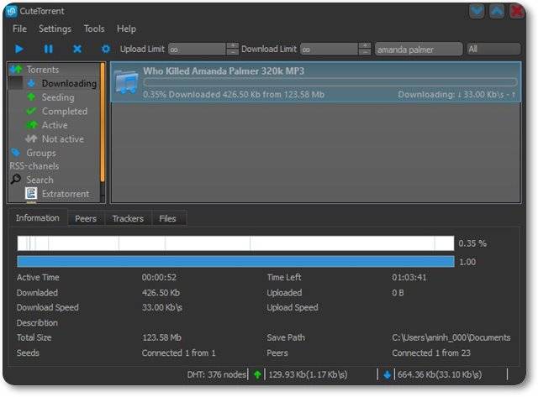The width and height of the screenshot is (538, 397).
Task: Open the Help menu
Action: pos(126,29)
